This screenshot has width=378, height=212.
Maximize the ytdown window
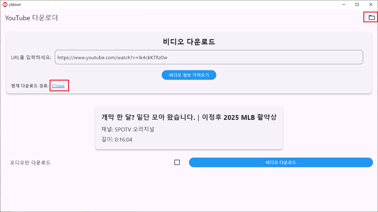click(x=357, y=4)
